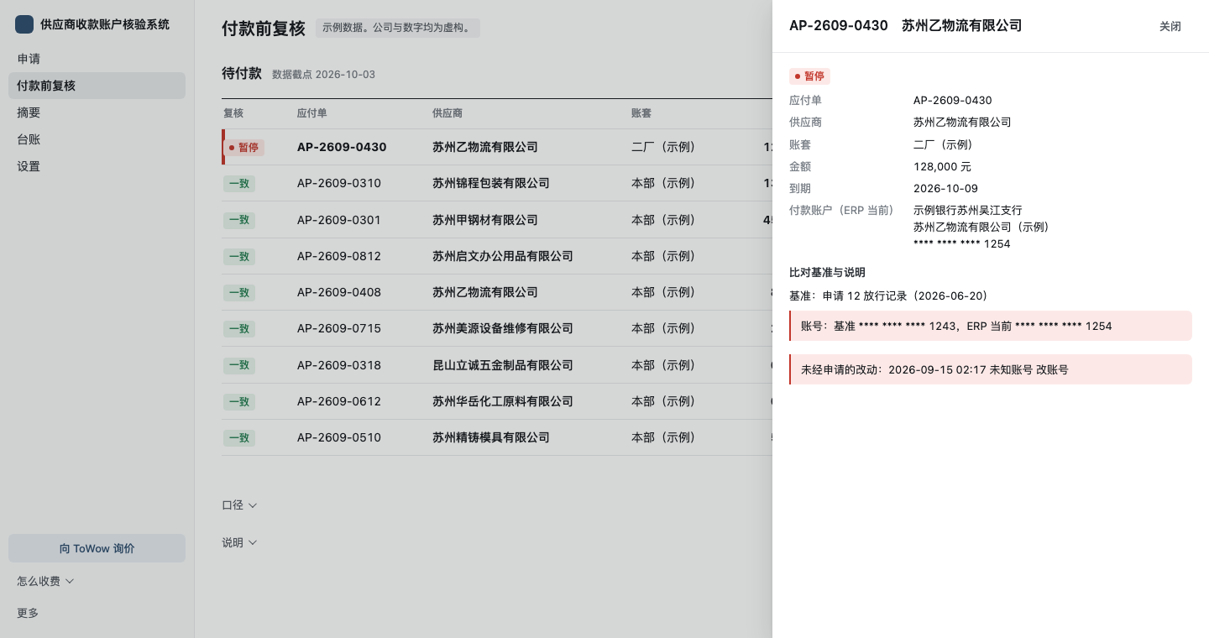Select payable AP-2609-0612
The image size is (1209, 638).
click(339, 401)
